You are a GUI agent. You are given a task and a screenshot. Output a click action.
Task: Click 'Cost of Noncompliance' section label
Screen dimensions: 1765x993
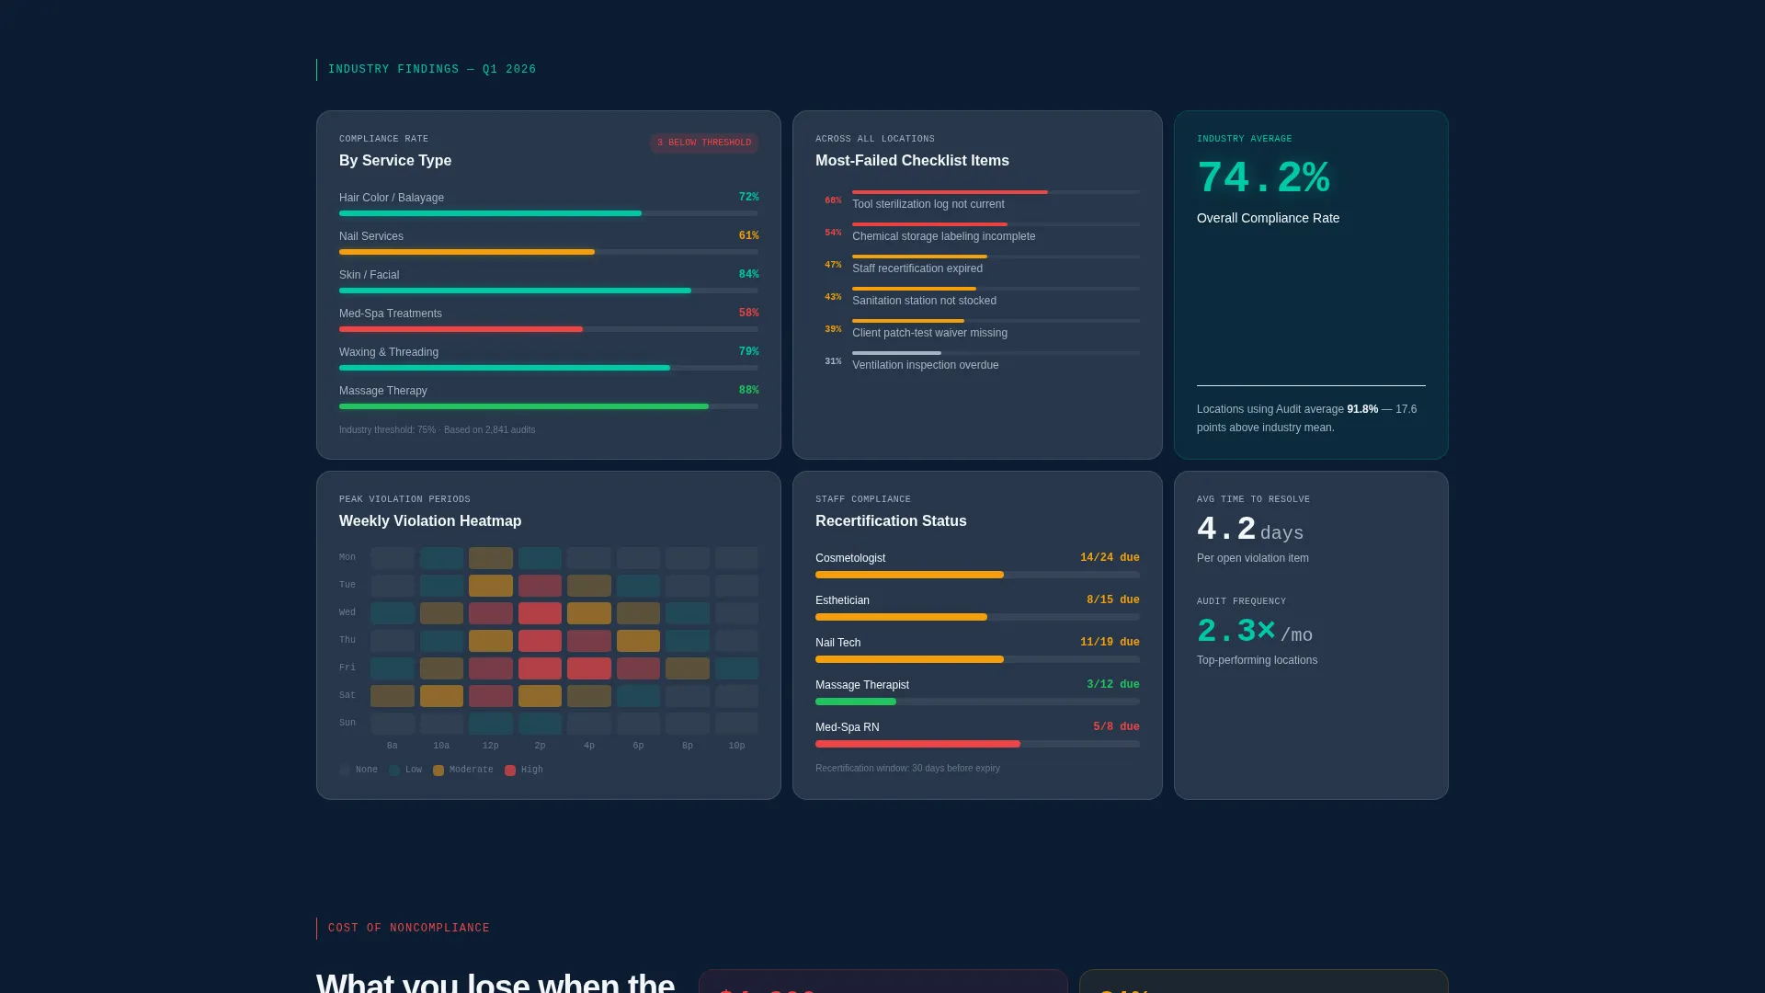[409, 929]
